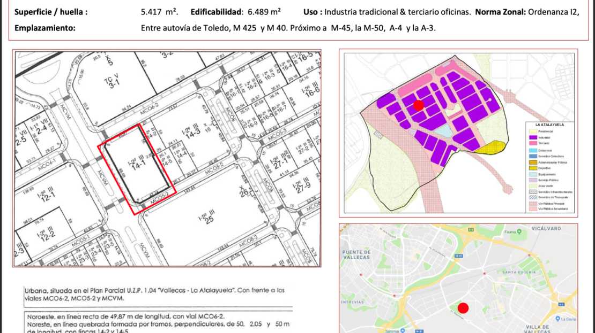
Task: Click the yellow Residencial legend swatch
Action: coord(533,131)
